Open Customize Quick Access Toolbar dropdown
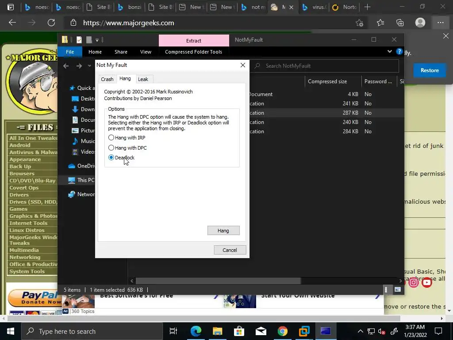Screen dimensions: 453x340 click(x=97, y=40)
